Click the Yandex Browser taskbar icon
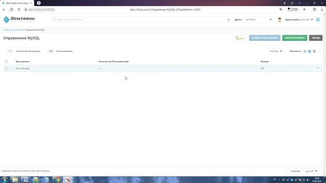This screenshot has height=183, width=326. tap(68, 179)
